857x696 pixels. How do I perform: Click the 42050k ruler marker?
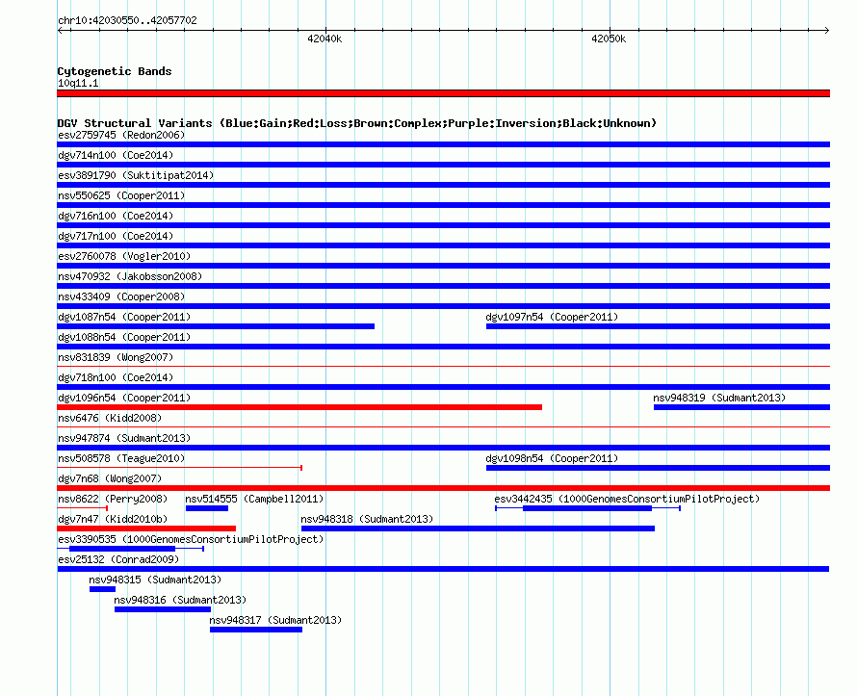tap(609, 39)
